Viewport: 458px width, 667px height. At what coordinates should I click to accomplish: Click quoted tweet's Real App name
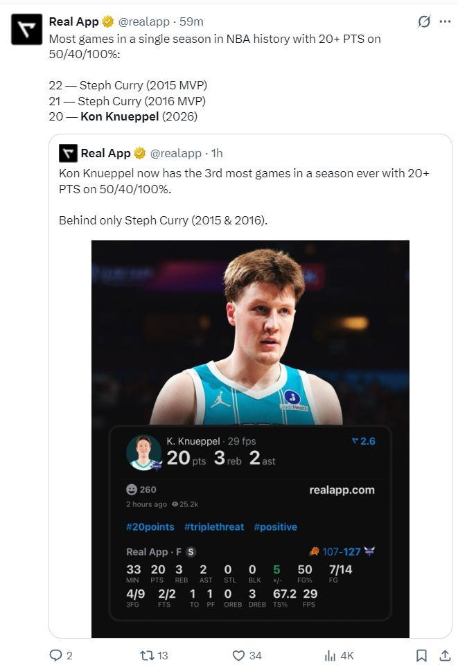[x=105, y=153]
